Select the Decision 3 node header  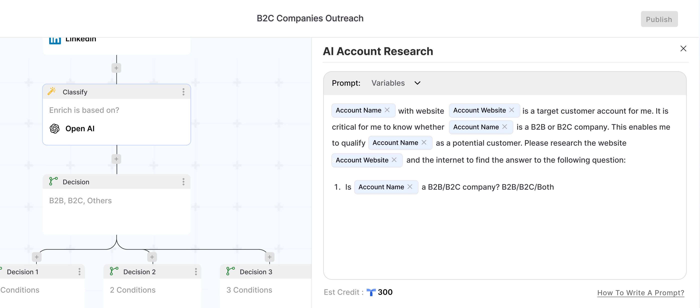click(256, 271)
